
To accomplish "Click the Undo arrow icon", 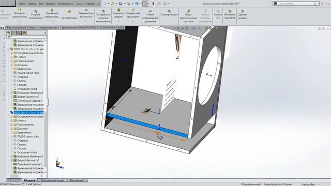I will coord(137,4).
